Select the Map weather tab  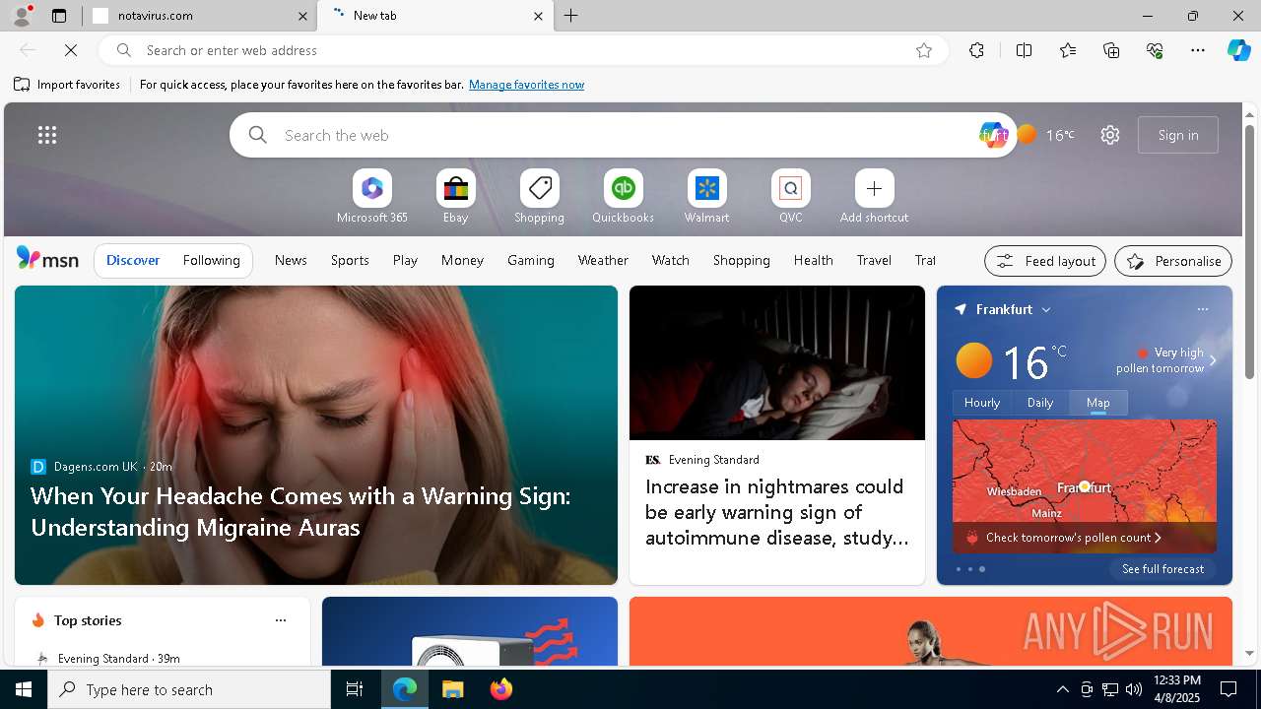(1098, 403)
